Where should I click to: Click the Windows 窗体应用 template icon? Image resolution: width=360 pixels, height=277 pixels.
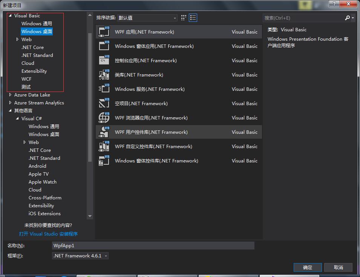coord(104,46)
